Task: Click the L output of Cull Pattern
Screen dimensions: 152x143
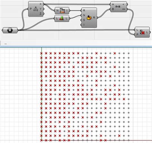Action: [147, 32]
